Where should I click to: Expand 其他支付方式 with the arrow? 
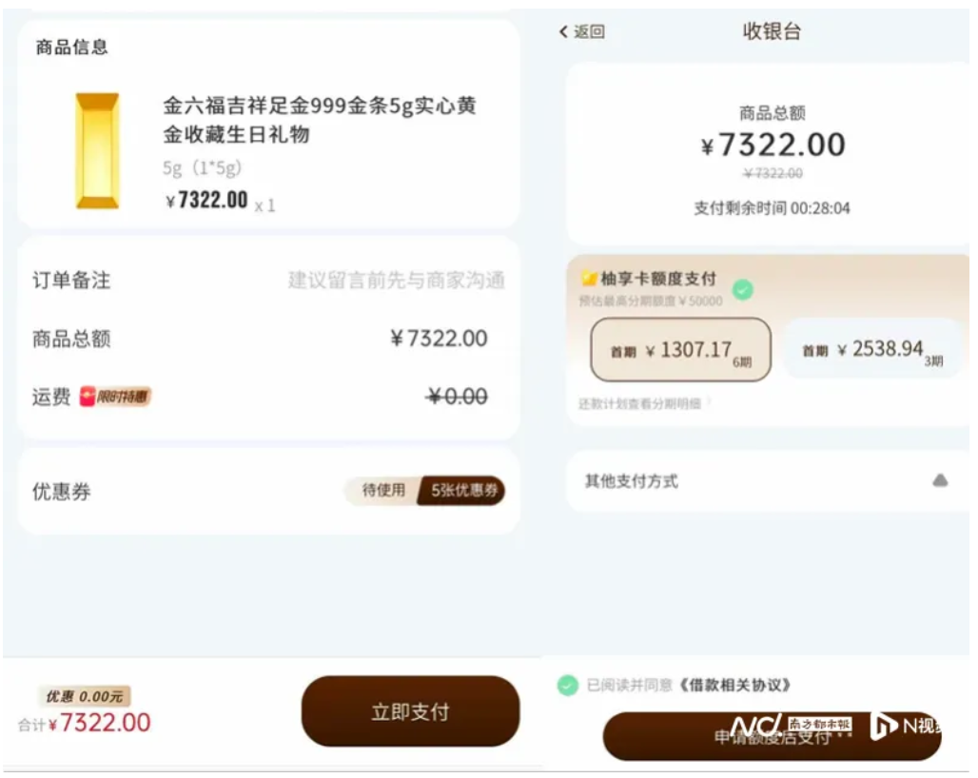940,481
